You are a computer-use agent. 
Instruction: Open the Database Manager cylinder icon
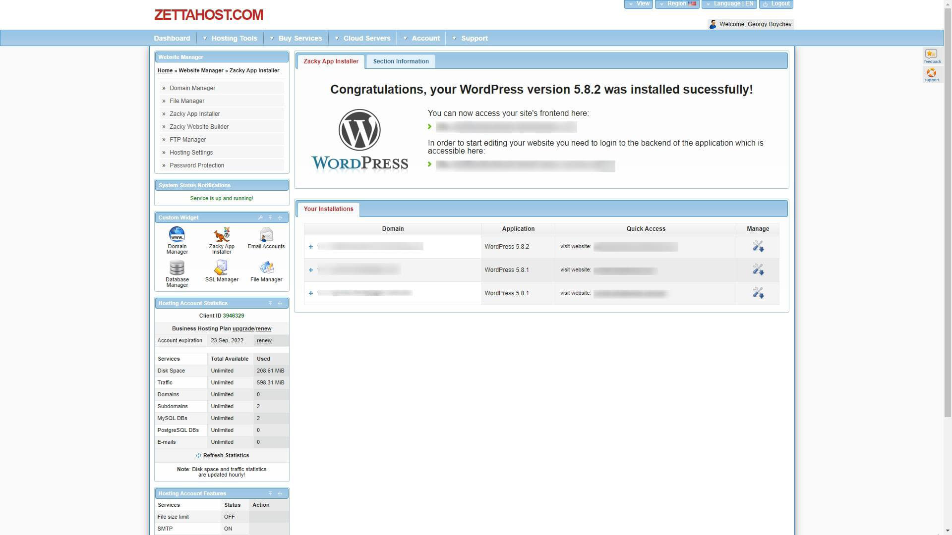(177, 267)
